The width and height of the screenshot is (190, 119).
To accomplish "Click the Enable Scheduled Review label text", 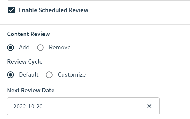I will pyautogui.click(x=53, y=10).
